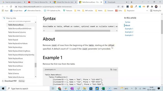Image resolution: width=163 pixels, height=91 pixels.
Task: Open the Extensions puzzle icon
Action: (152, 7)
